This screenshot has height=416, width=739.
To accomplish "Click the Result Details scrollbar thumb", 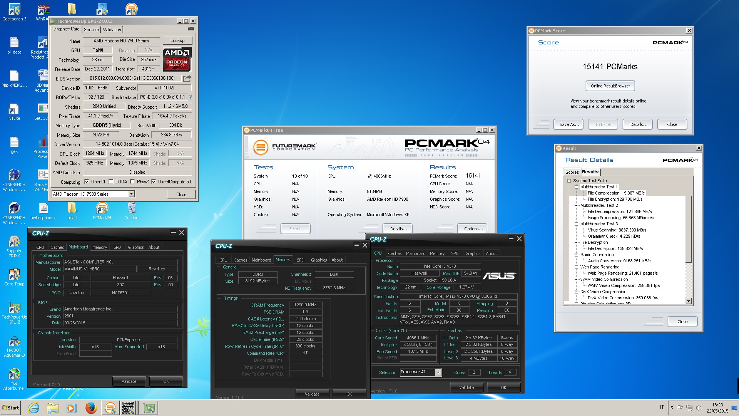I will coord(689,229).
